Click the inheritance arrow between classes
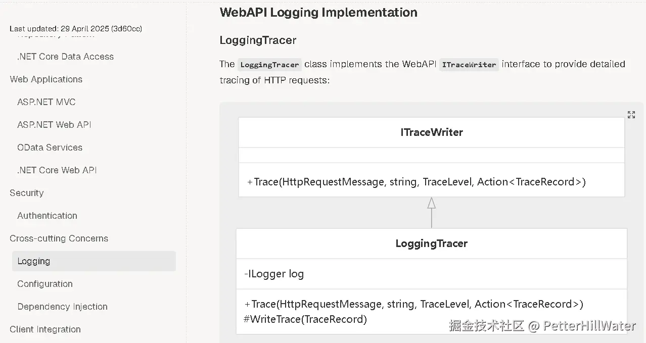This screenshot has width=646, height=343. point(431,212)
